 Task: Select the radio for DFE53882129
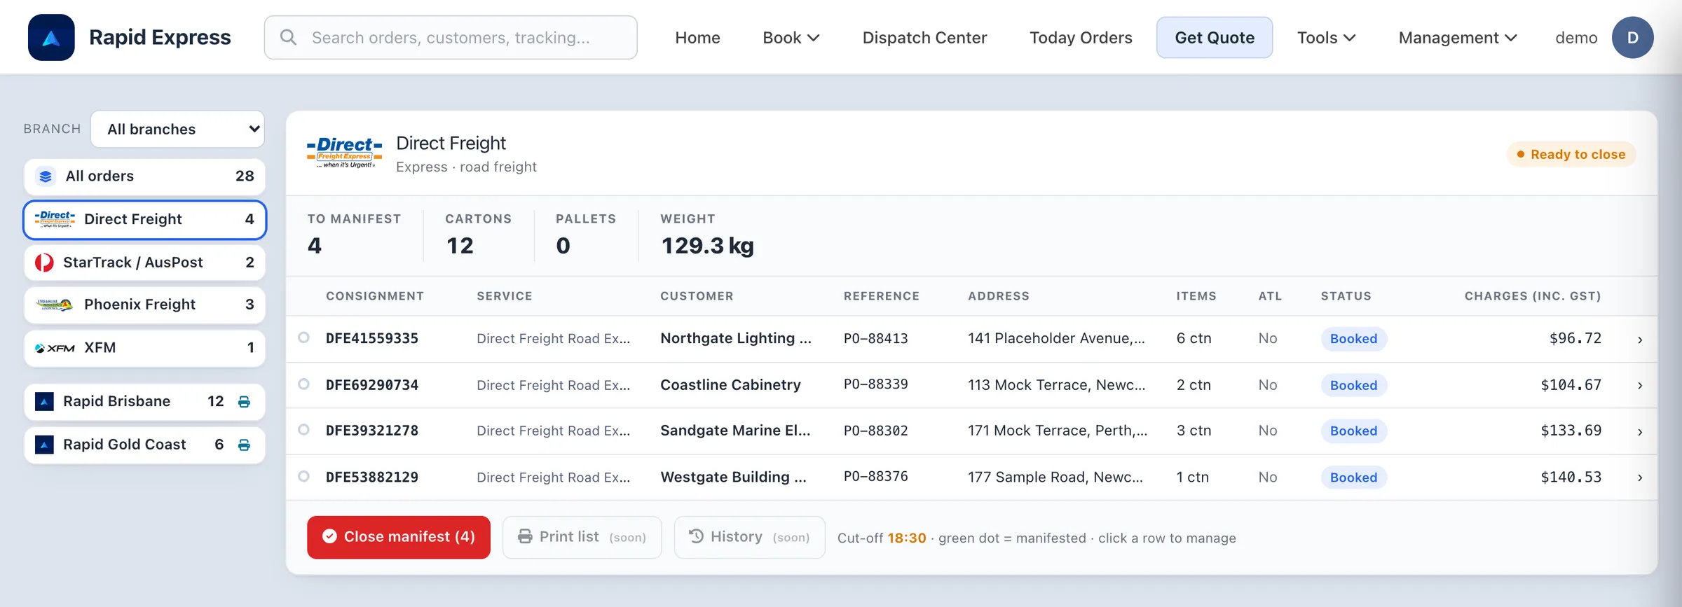pyautogui.click(x=303, y=476)
